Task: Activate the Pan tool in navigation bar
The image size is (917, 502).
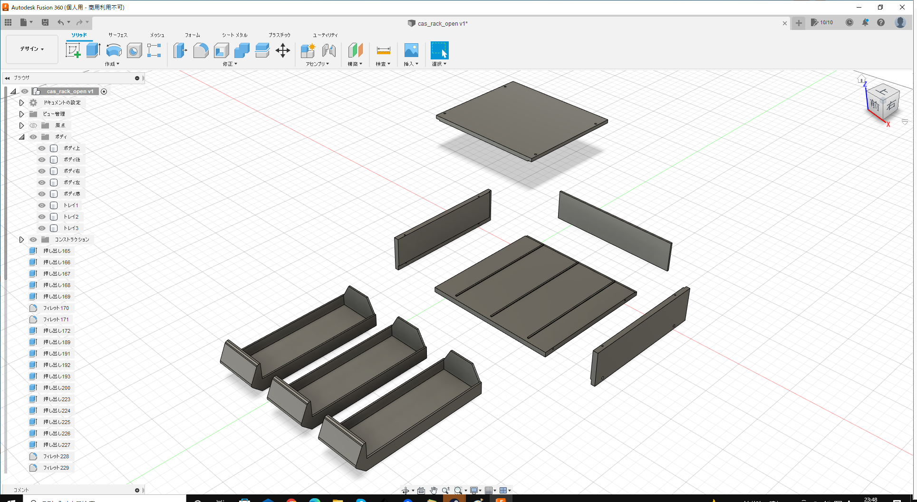Action: coord(433,490)
